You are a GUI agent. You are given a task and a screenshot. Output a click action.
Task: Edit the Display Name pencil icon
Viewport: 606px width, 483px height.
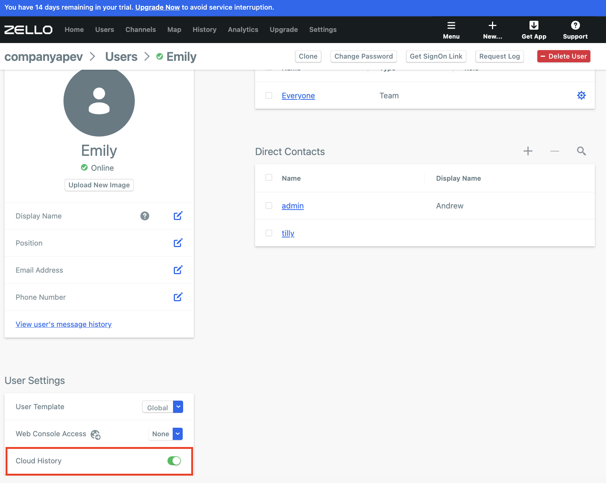click(x=178, y=216)
